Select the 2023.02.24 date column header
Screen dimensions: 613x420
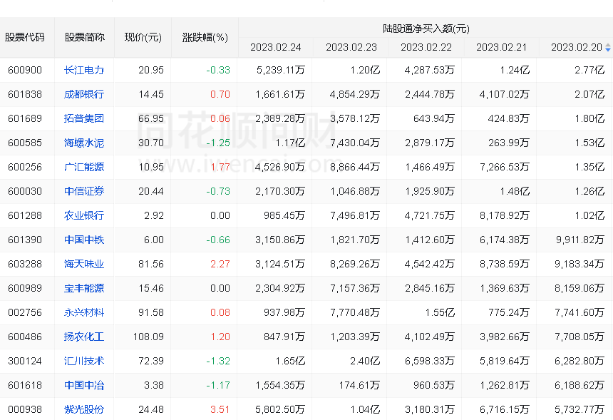[276, 47]
